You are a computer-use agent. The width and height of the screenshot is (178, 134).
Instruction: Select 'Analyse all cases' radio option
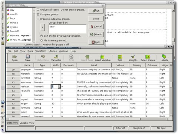pos(38,10)
